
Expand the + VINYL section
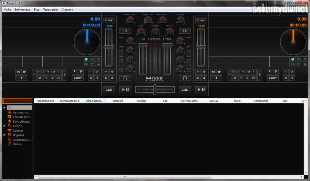(x=167, y=39)
